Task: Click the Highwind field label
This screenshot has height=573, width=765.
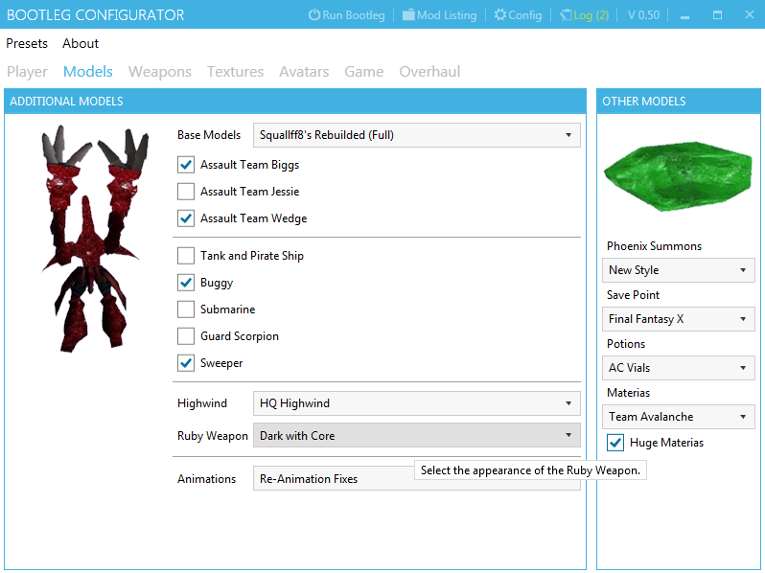Action: 202,403
